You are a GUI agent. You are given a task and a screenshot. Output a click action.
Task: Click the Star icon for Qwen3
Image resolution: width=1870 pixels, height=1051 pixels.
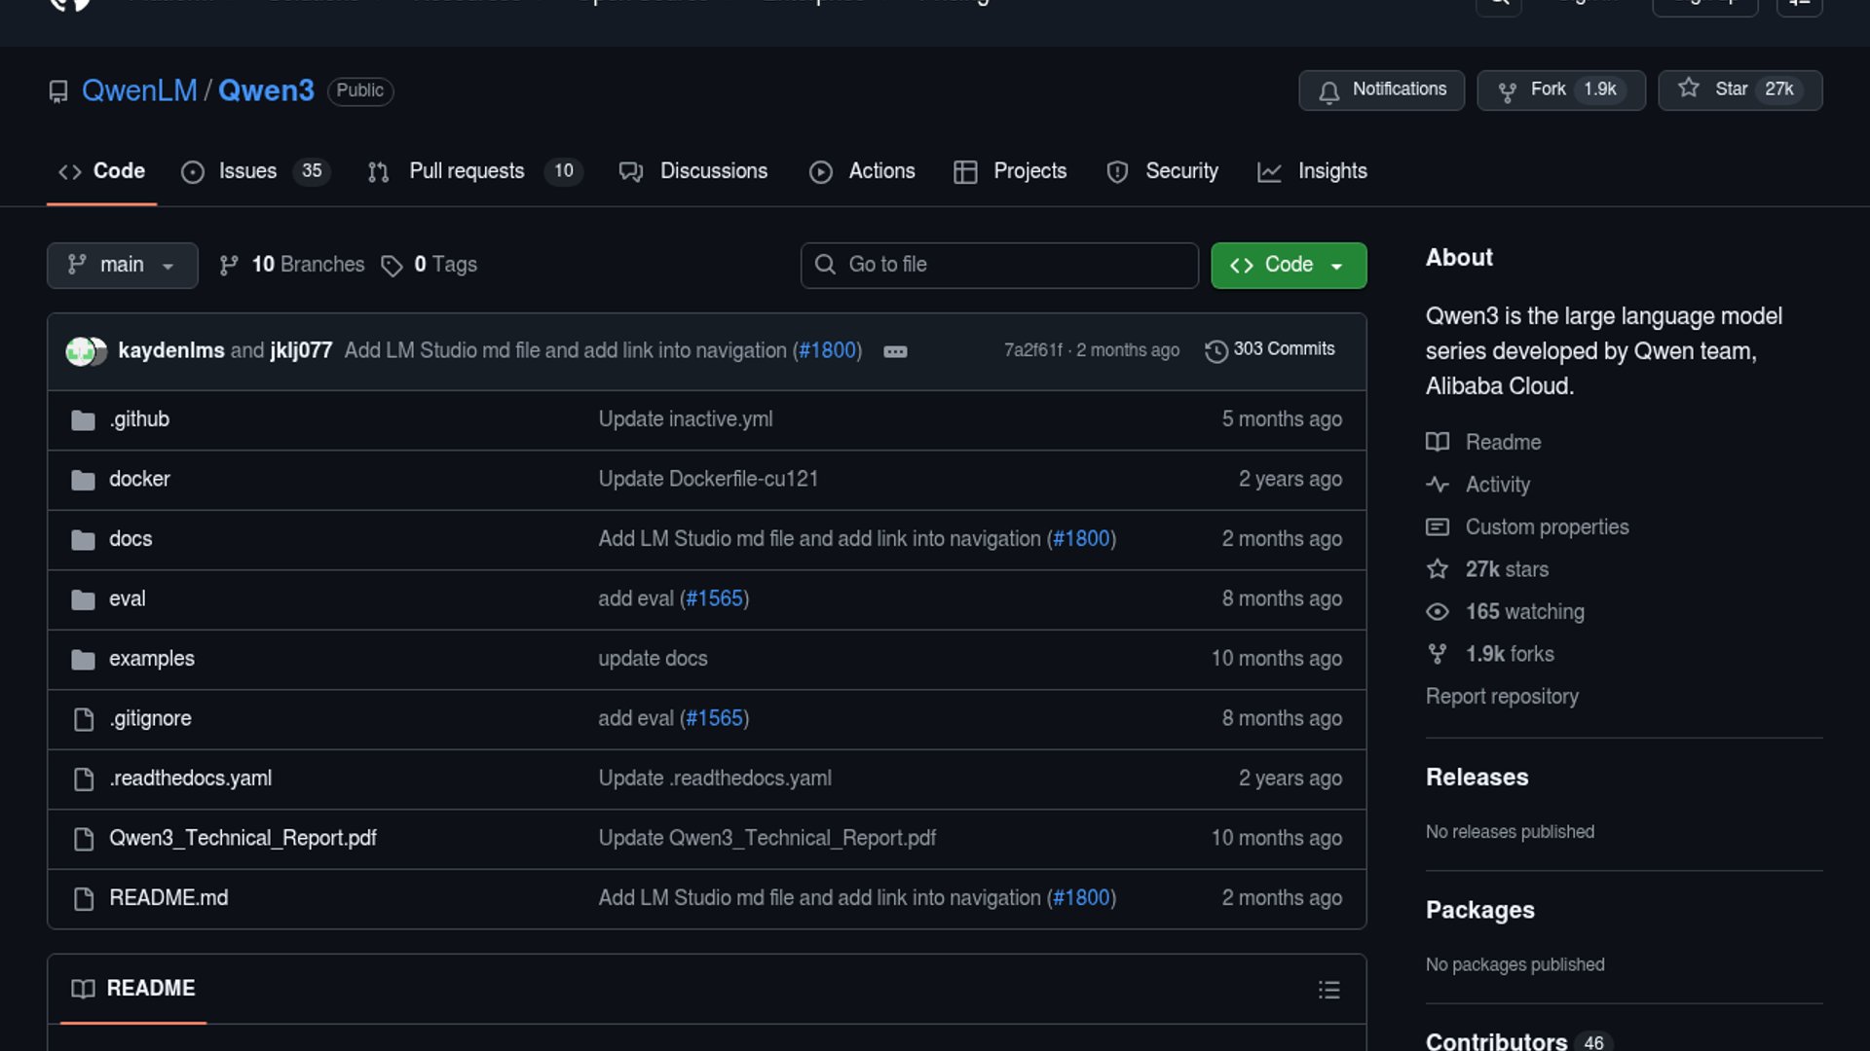(1689, 89)
